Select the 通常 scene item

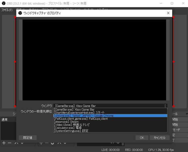click(x=8, y=120)
